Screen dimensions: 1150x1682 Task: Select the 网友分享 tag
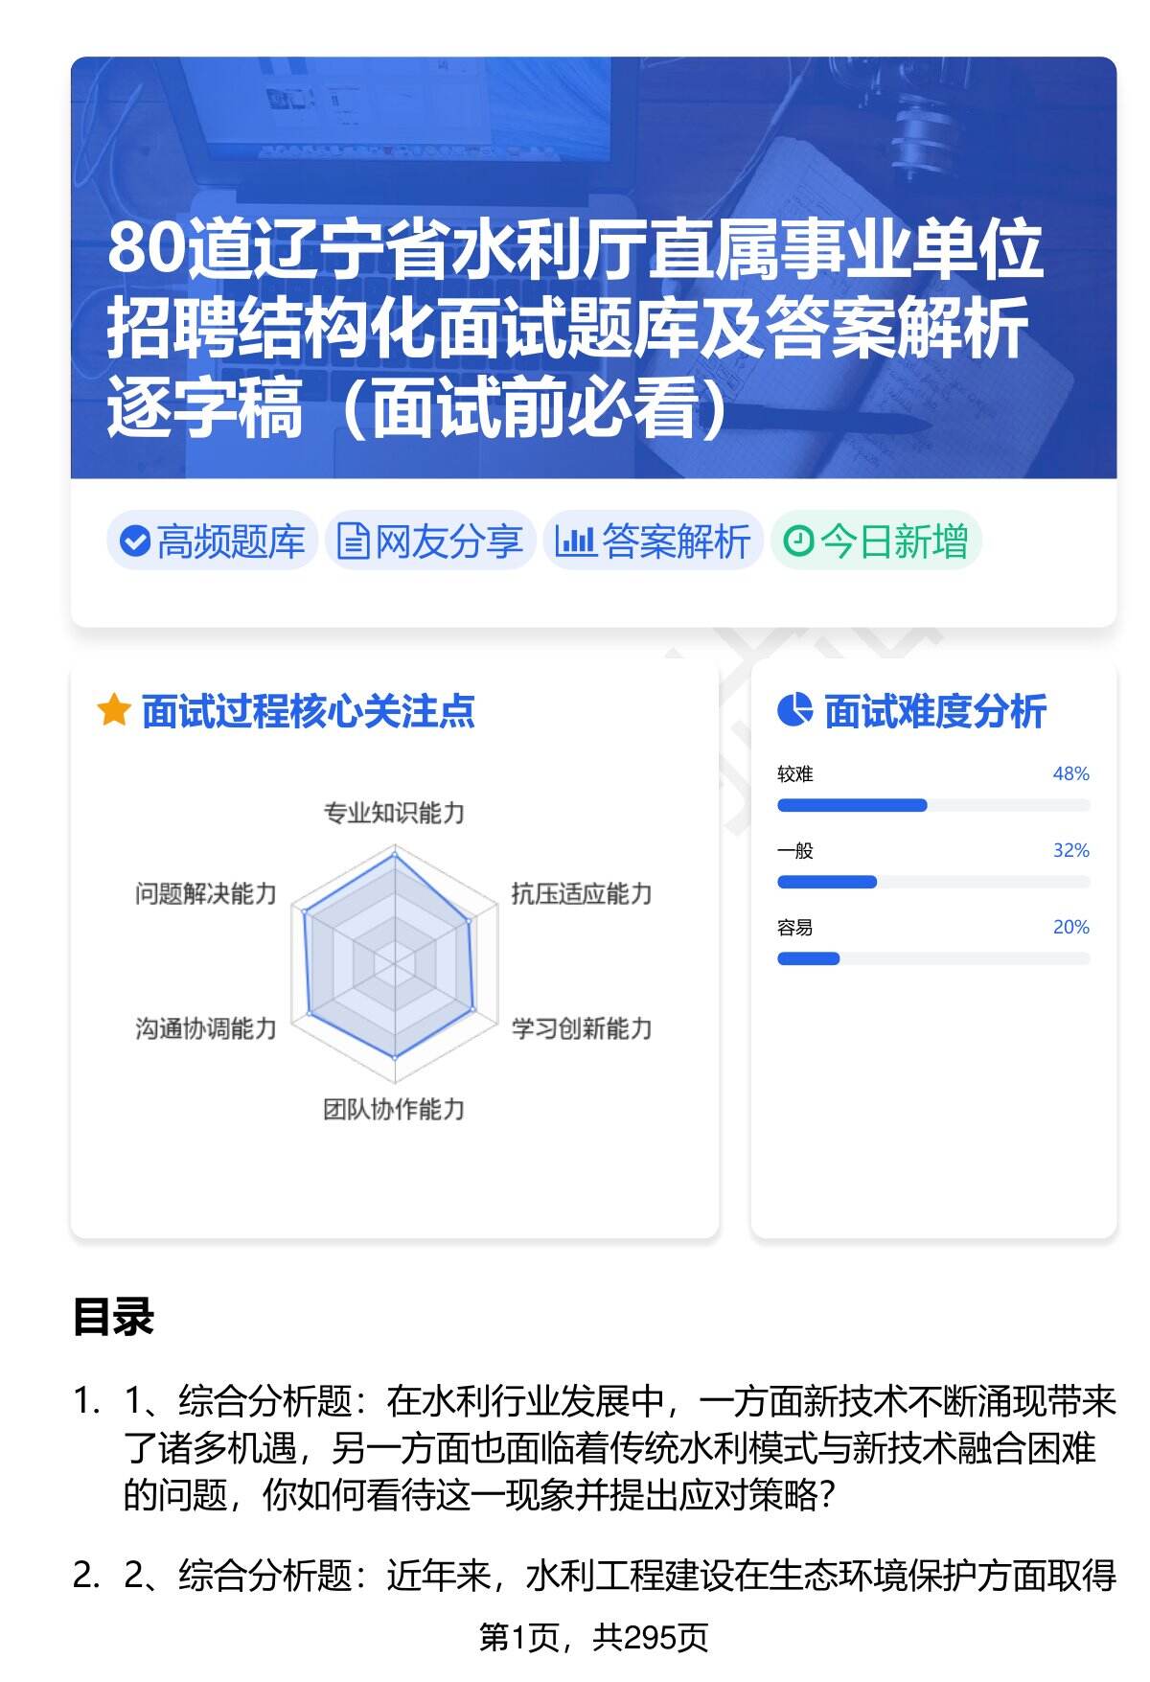click(x=430, y=541)
